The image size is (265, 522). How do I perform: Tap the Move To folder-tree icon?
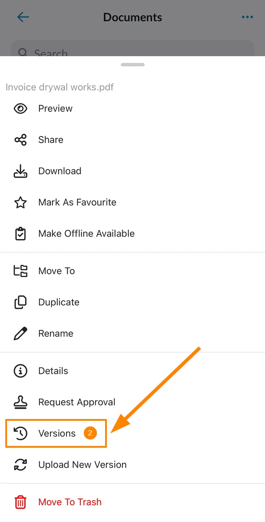(21, 271)
